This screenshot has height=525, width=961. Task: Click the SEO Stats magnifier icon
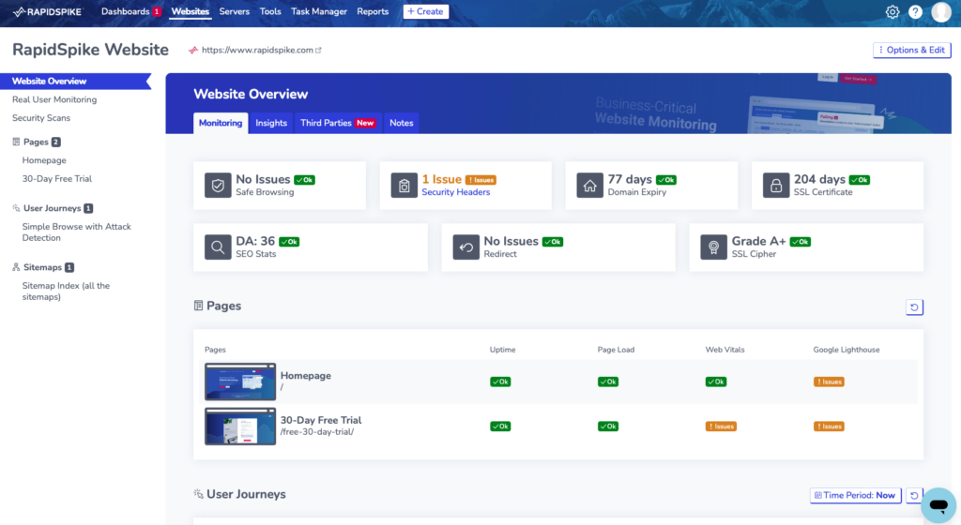pos(218,247)
